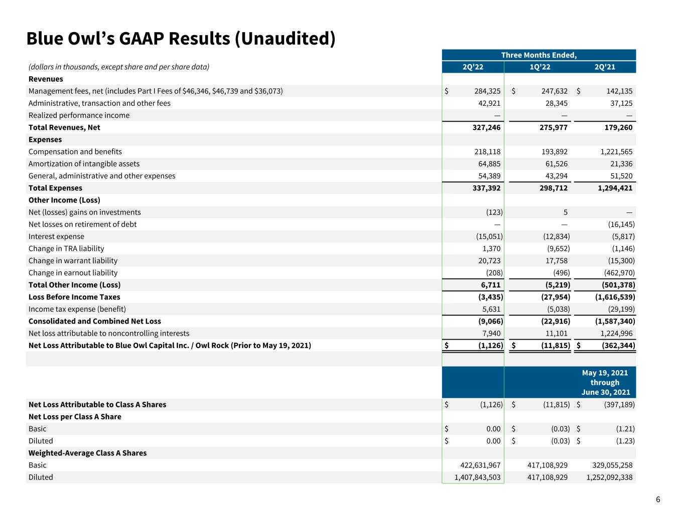685x513 pixels.
Task: Select the "Loss Before Income Taxes" row label
Action: coord(74,297)
